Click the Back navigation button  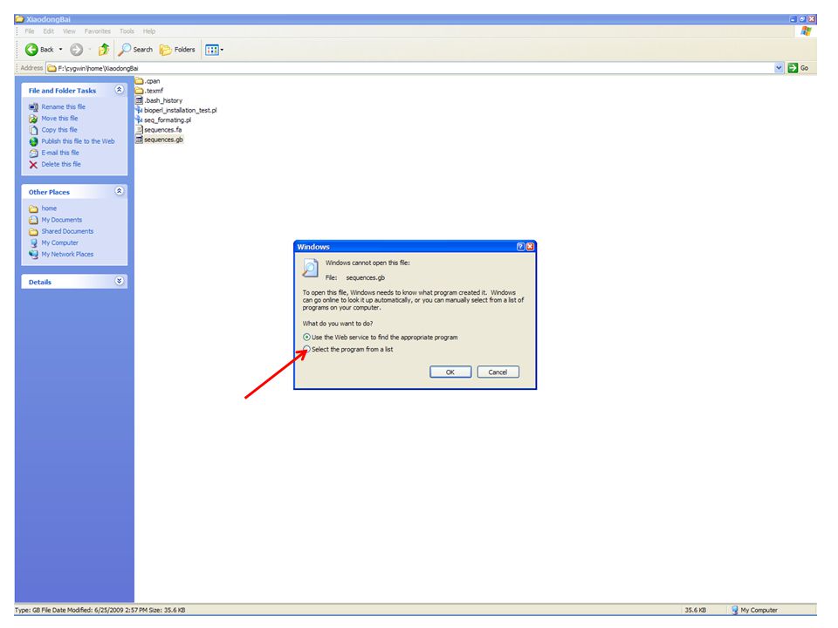[x=39, y=50]
